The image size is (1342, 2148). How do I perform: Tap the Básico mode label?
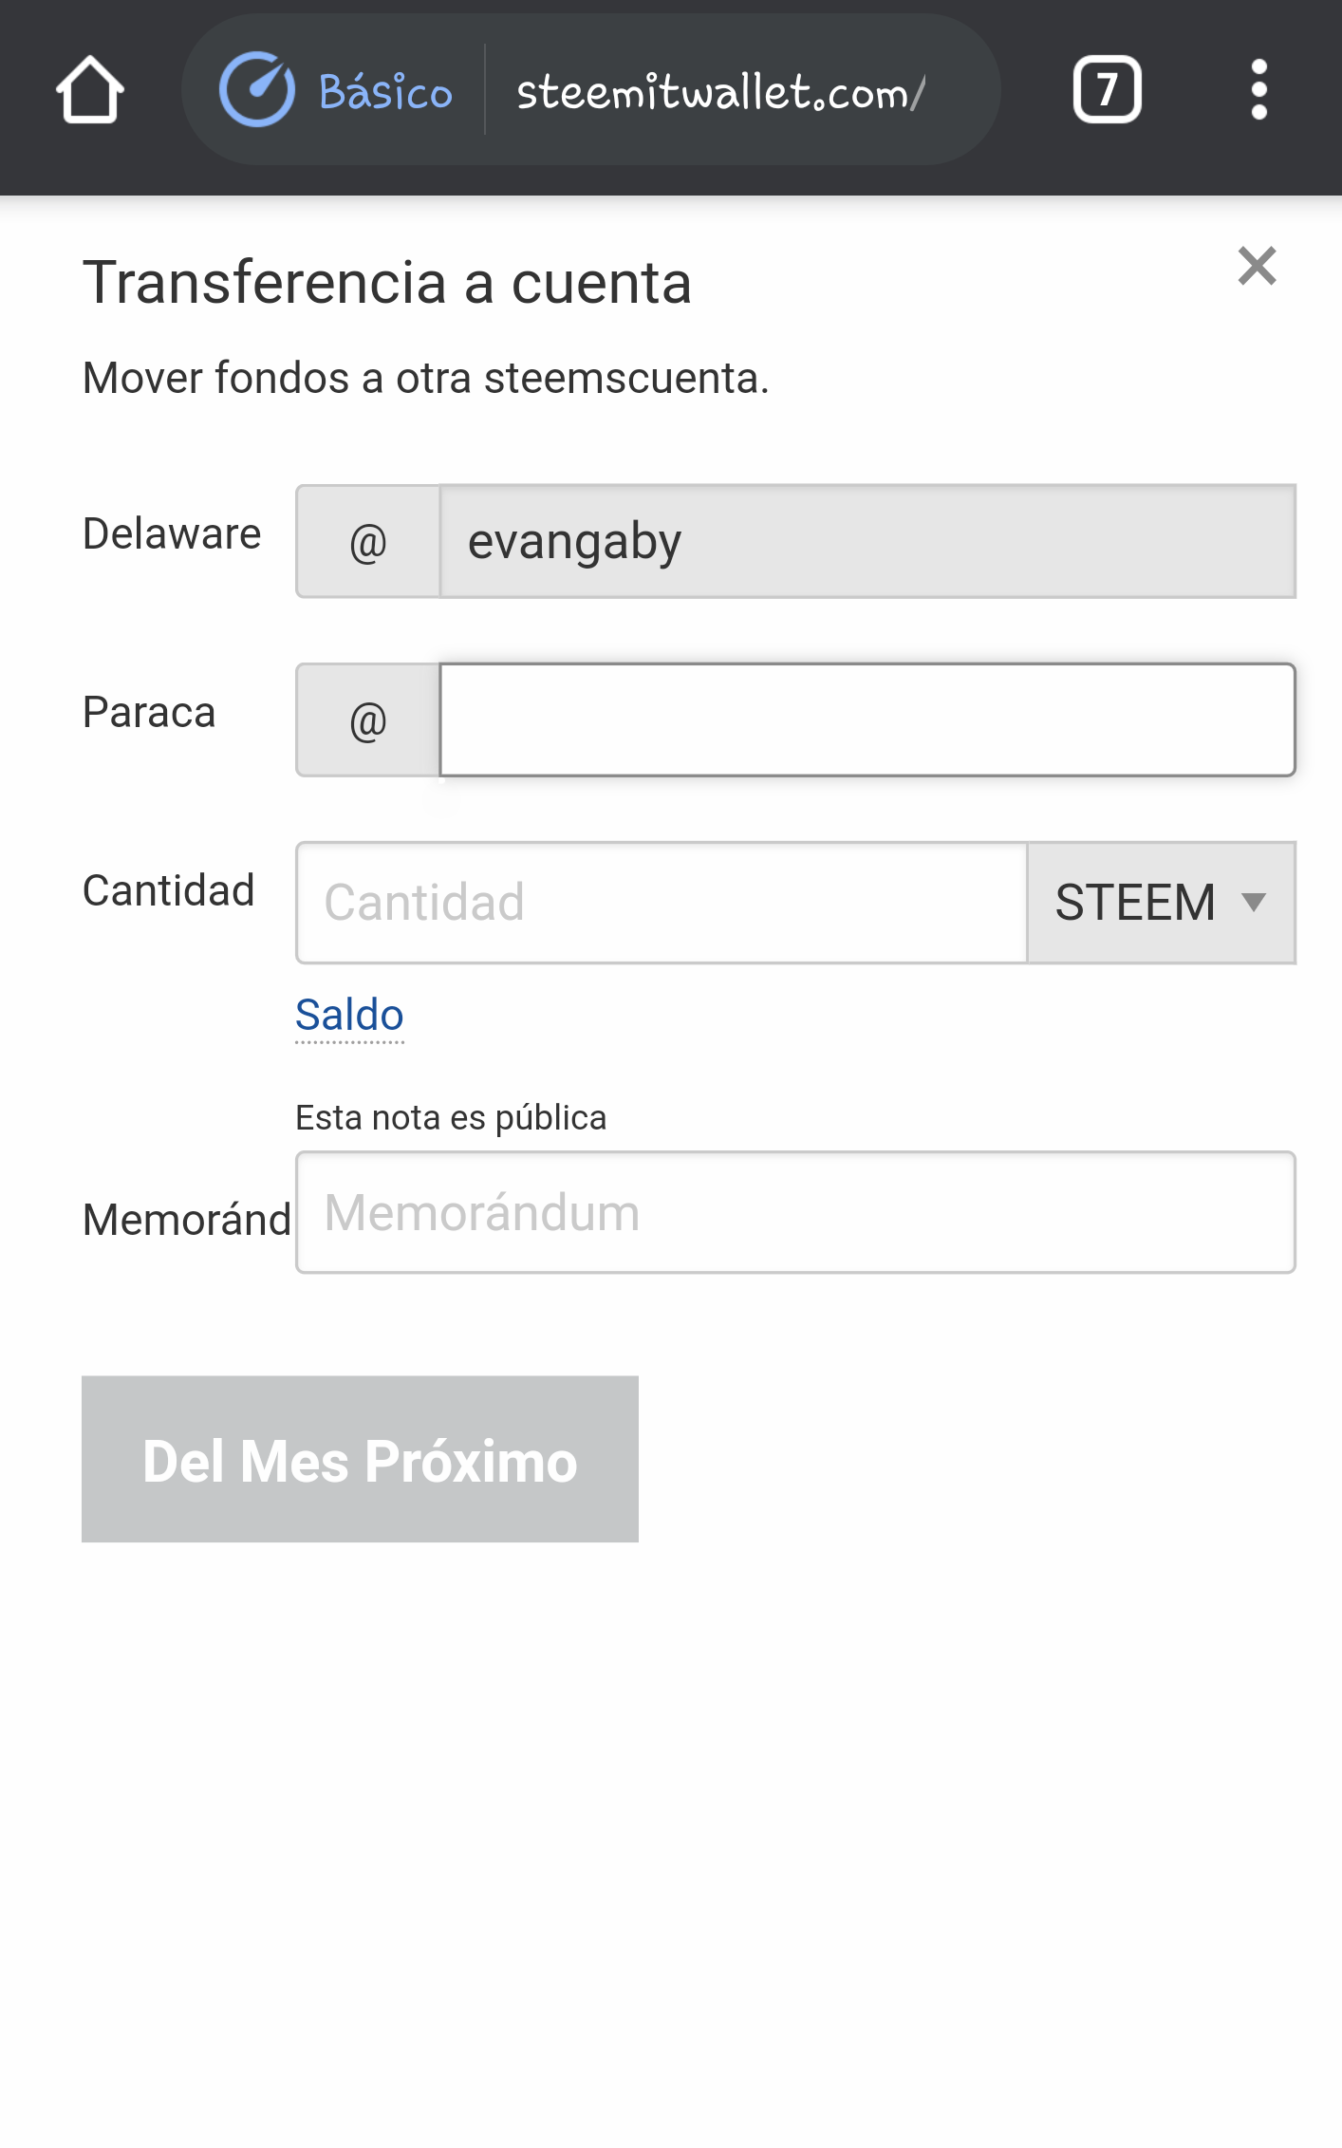click(x=385, y=92)
